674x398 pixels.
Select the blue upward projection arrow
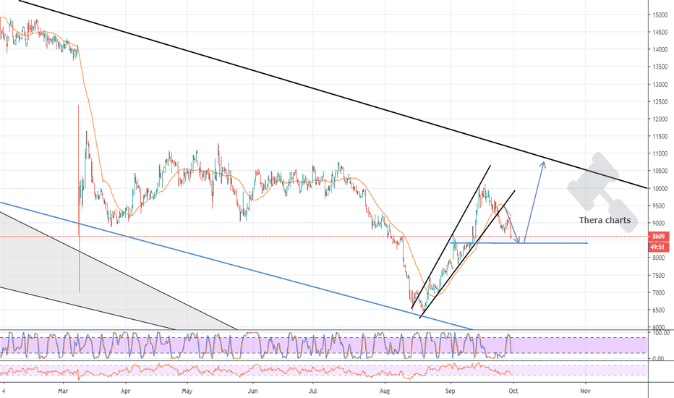[534, 200]
